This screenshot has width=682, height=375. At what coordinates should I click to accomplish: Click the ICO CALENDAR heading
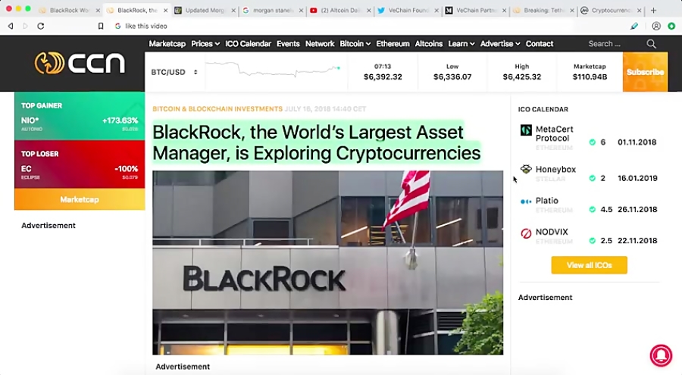click(x=543, y=109)
